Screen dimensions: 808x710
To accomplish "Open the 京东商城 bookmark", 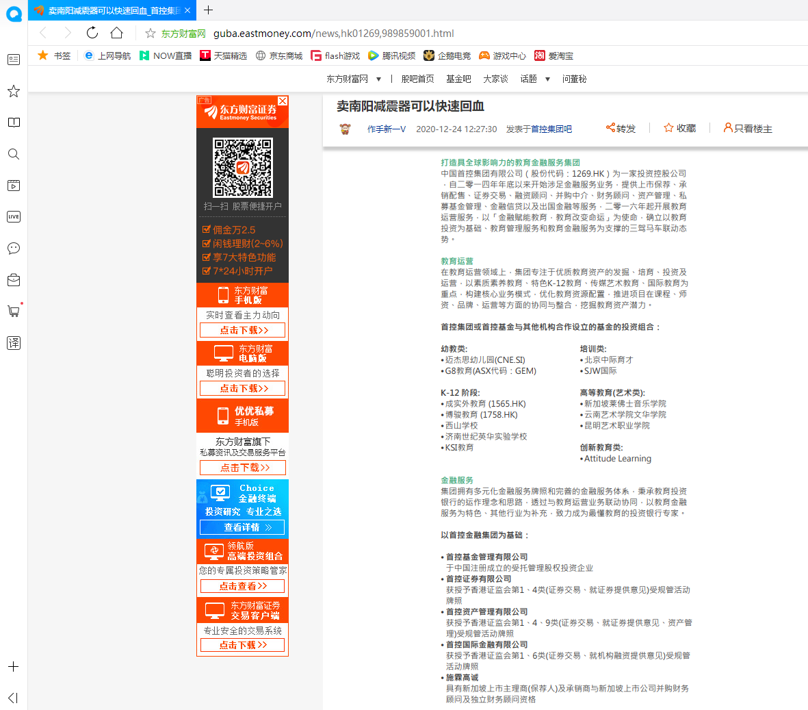I will [x=279, y=55].
